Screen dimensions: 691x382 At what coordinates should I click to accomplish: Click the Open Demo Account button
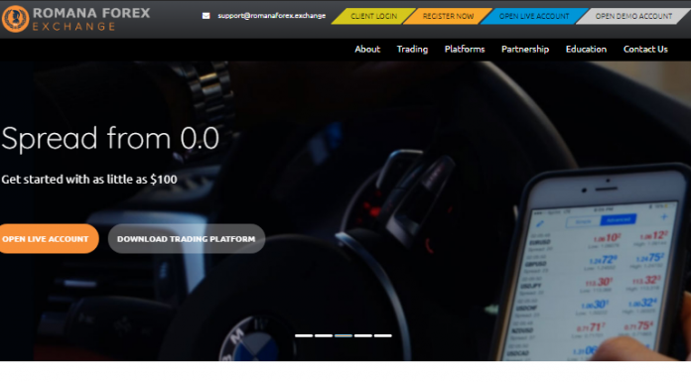(x=633, y=16)
